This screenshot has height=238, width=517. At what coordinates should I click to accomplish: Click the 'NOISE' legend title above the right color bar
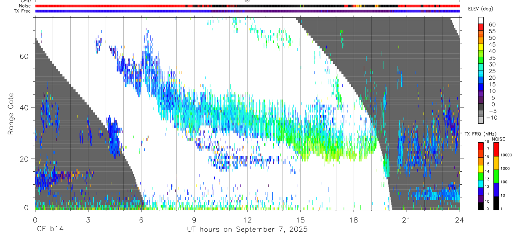[x=498, y=139]
